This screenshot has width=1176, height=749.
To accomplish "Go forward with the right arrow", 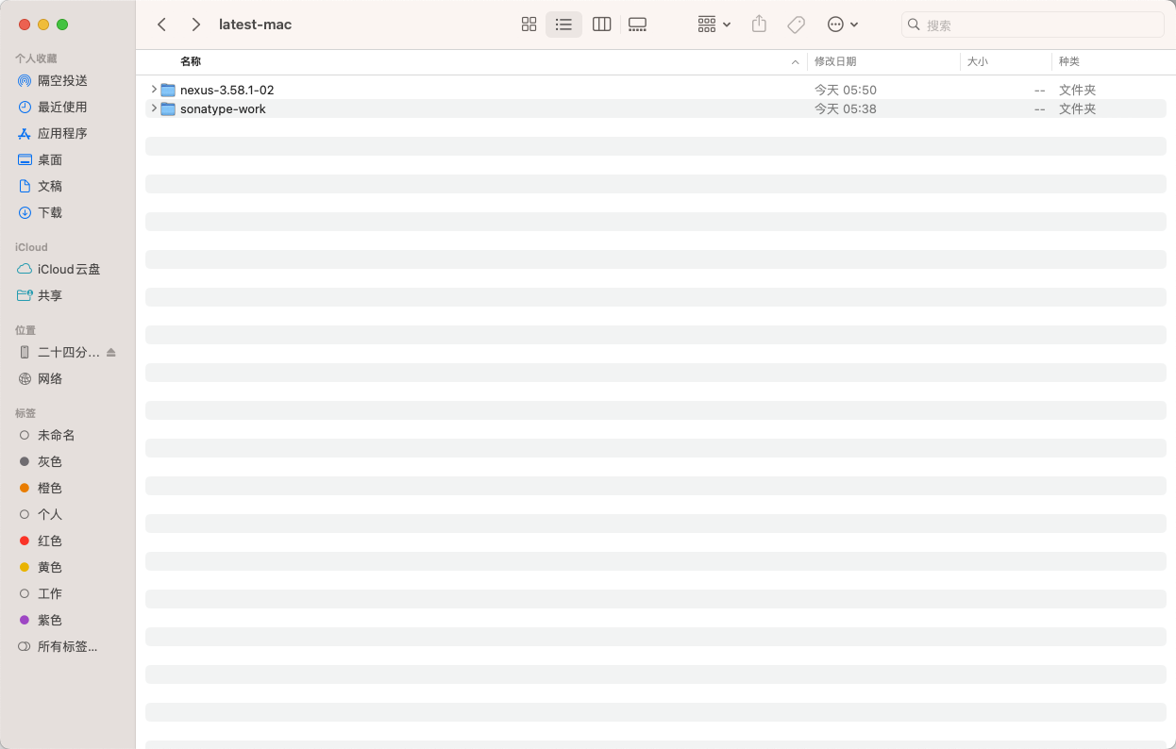I will pos(195,25).
